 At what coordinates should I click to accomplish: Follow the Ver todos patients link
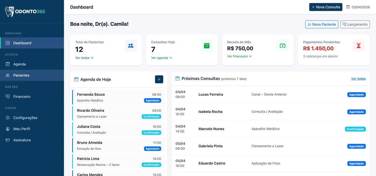tap(84, 58)
